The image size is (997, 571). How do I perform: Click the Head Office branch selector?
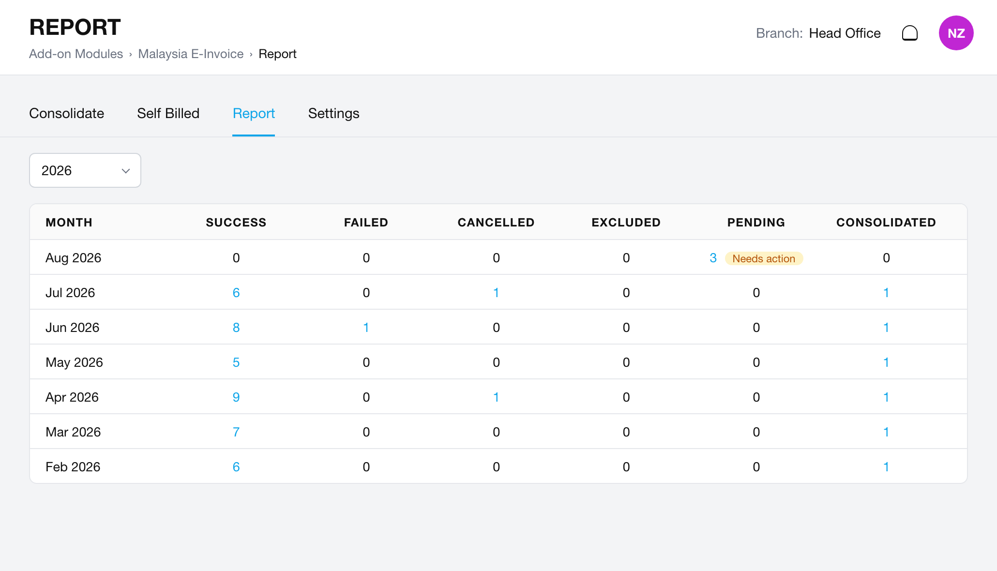845,33
